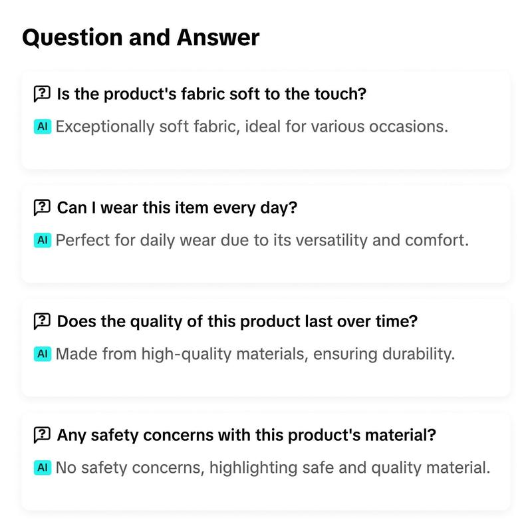Click the question icon beside fabric softness question
This screenshot has width=532, height=532.
[42, 94]
